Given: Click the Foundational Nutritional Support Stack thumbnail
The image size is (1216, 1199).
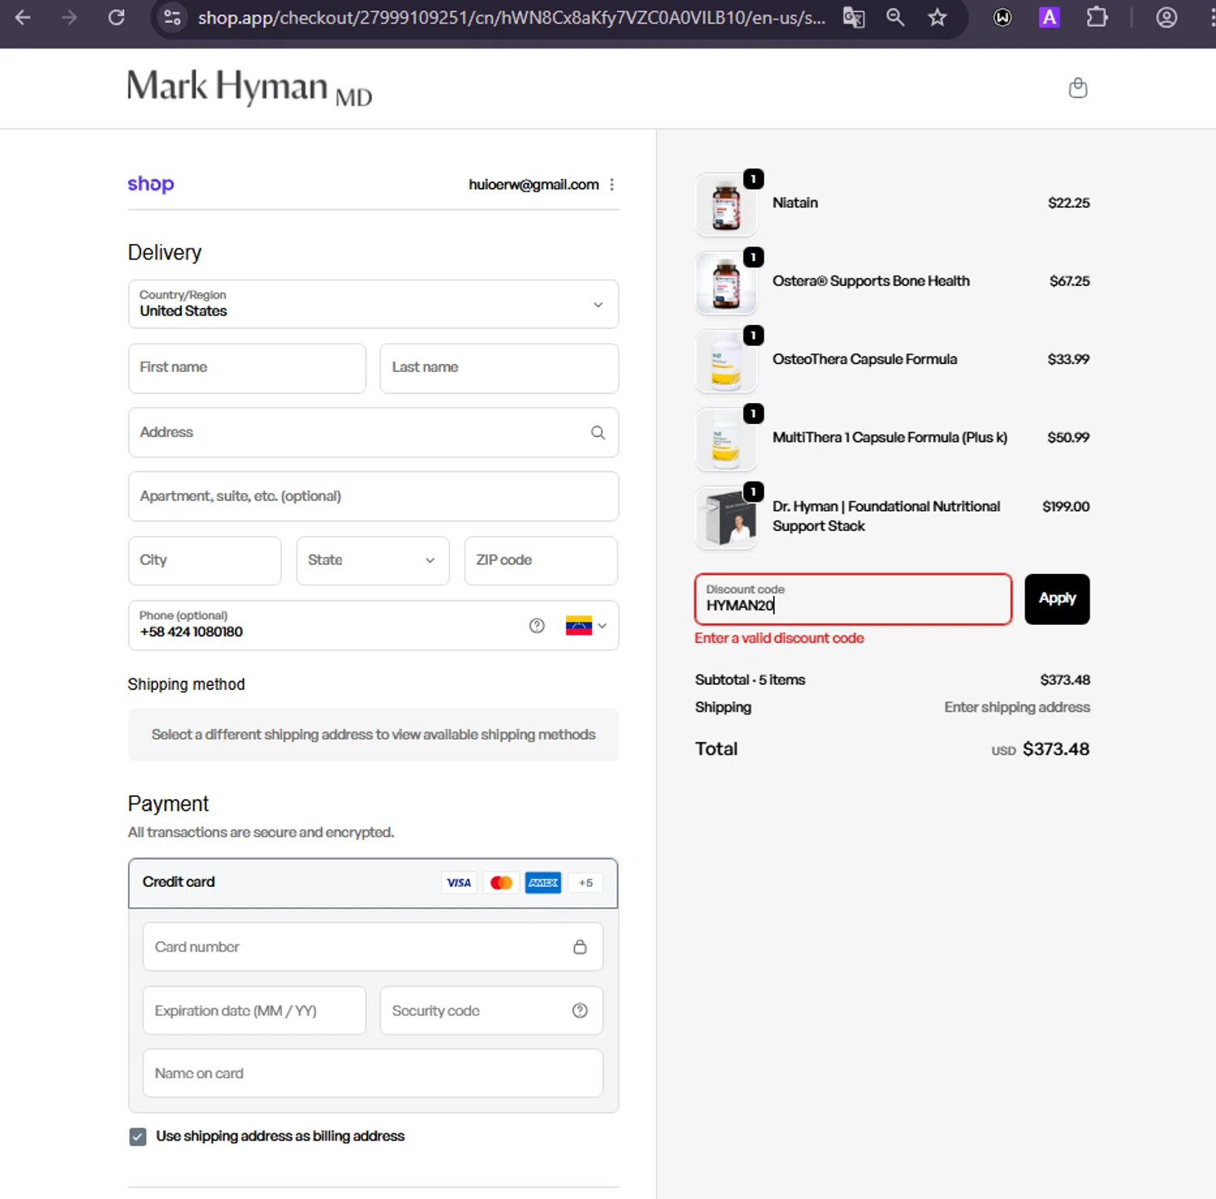Looking at the screenshot, I should [726, 517].
